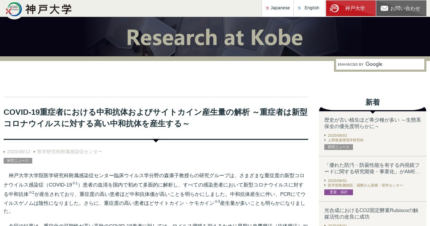Open the 人間発達環境学研究科 link

[x=346, y=140]
